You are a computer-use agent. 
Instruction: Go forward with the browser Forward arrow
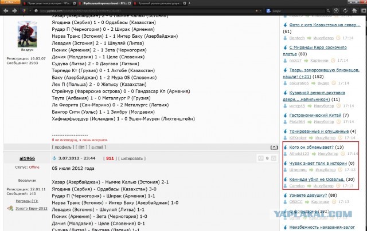click(x=14, y=11)
